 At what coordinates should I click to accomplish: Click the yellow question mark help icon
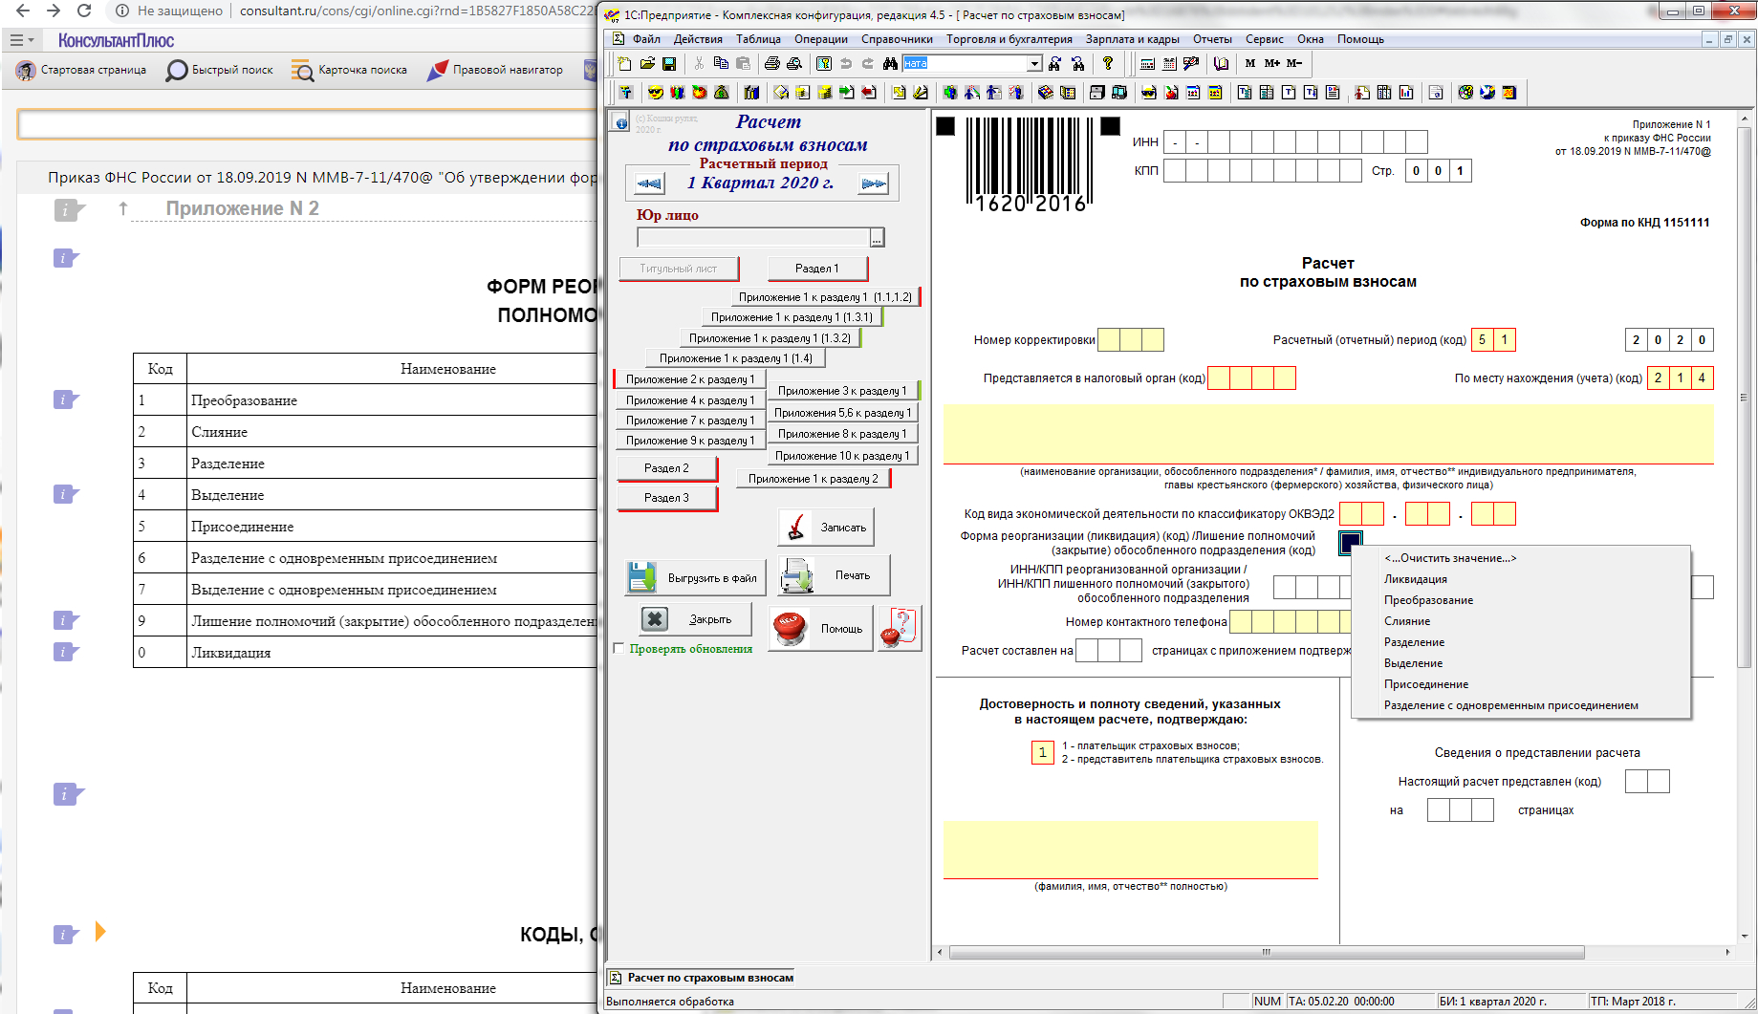click(x=1108, y=63)
